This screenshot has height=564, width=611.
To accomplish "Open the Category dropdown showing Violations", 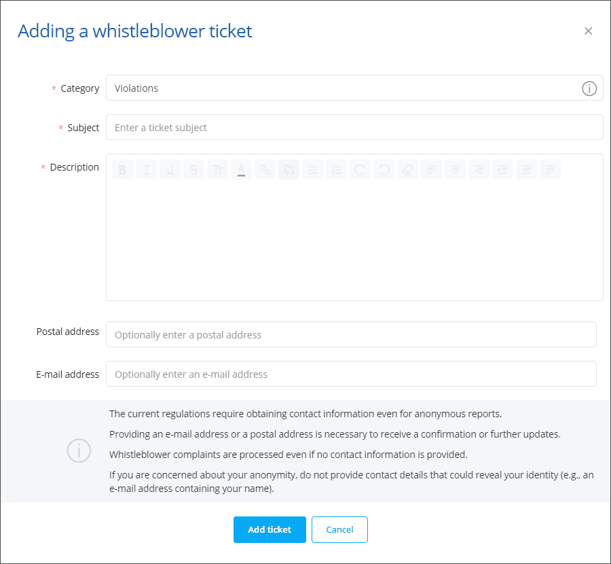I will [339, 88].
